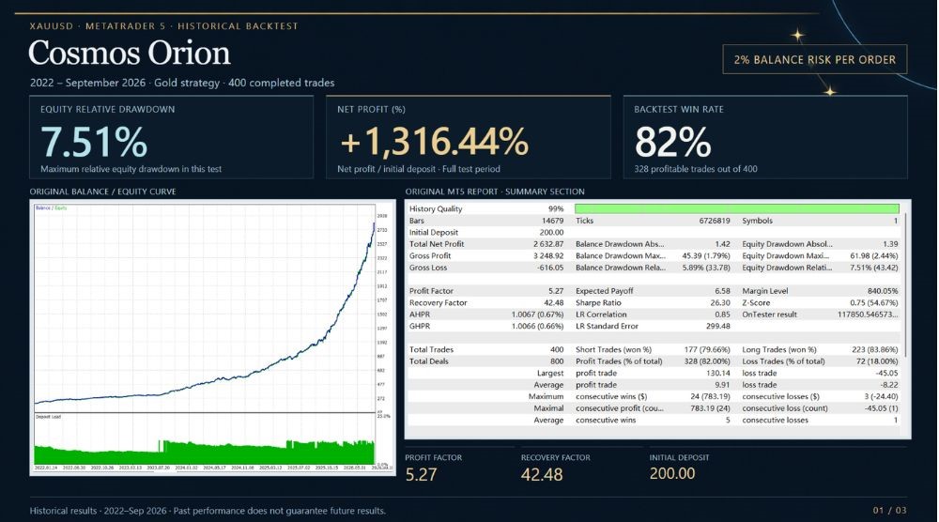This screenshot has height=522, width=939.
Task: Select Total Deals value 800
Action: click(x=557, y=361)
